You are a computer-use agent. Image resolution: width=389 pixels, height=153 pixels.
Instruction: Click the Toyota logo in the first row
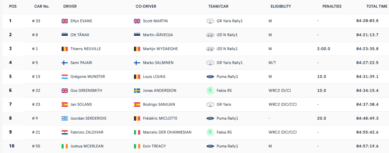(210, 21)
